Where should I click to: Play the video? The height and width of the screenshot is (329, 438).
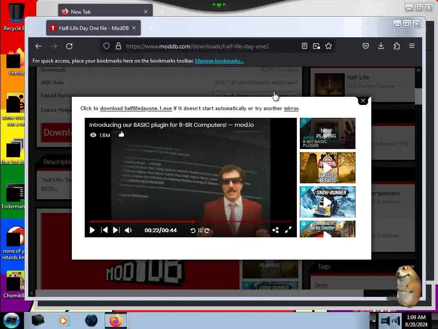pyautogui.click(x=92, y=230)
